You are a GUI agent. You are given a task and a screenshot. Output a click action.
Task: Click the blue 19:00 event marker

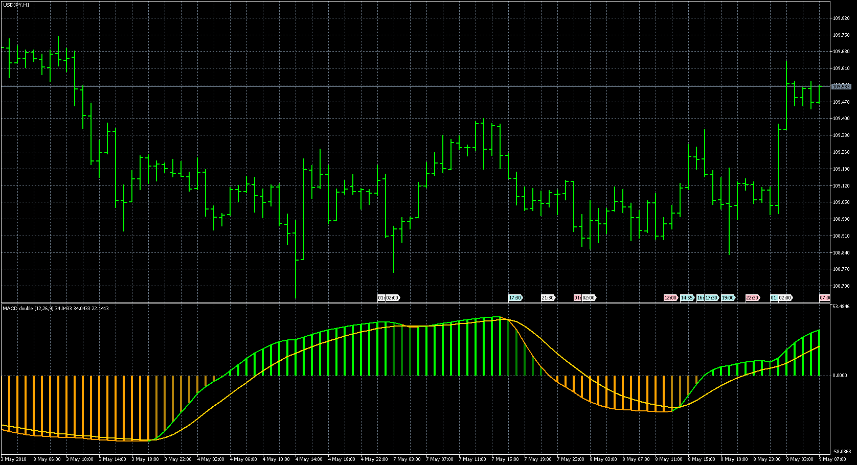click(x=728, y=297)
